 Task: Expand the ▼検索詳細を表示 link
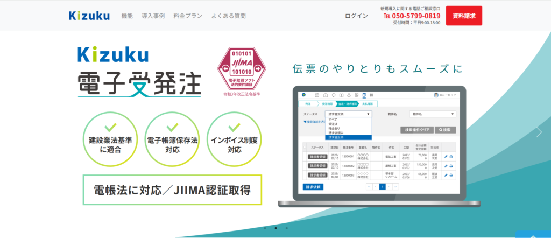pyautogui.click(x=314, y=122)
